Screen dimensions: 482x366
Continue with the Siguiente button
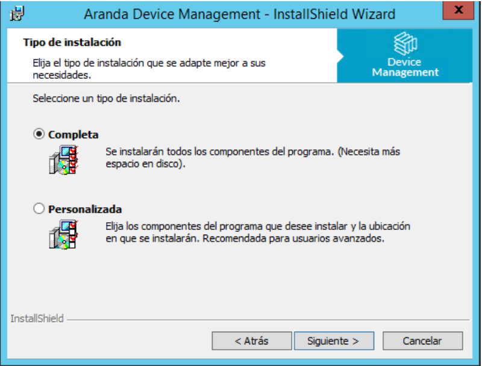[x=334, y=341]
